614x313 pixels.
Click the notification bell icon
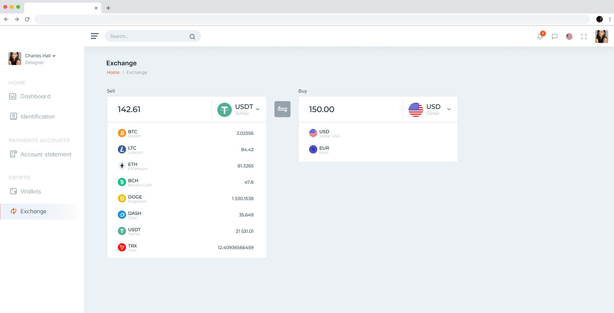coord(540,36)
